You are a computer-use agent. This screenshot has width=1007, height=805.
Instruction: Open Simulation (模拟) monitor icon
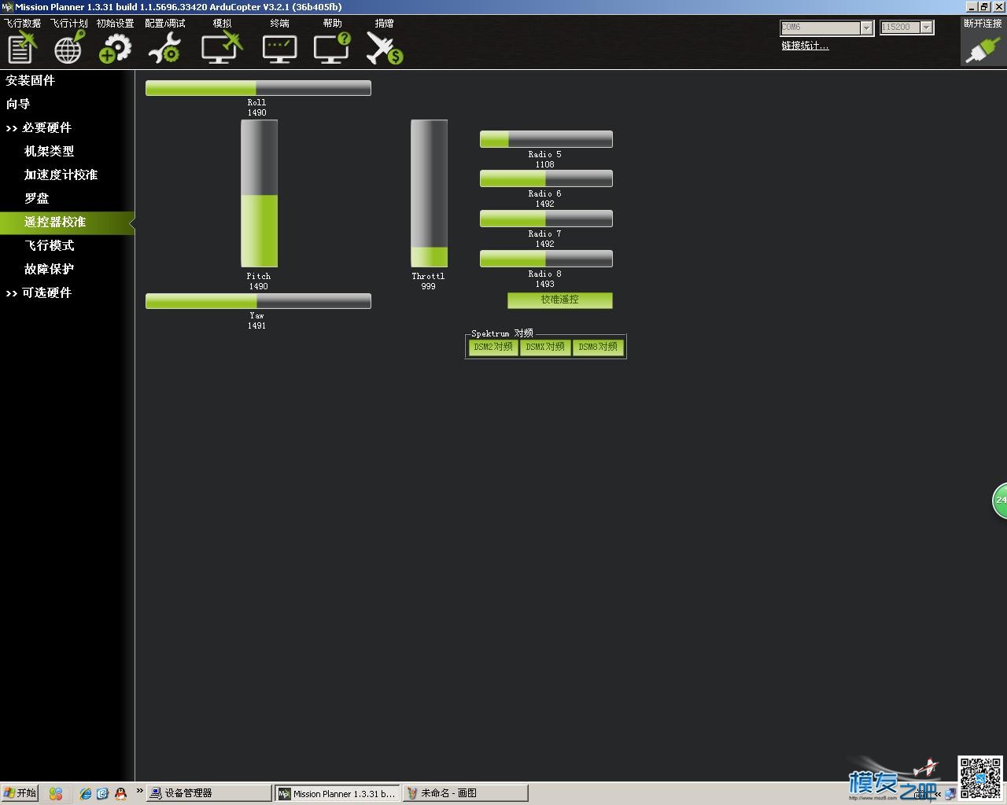click(x=222, y=47)
